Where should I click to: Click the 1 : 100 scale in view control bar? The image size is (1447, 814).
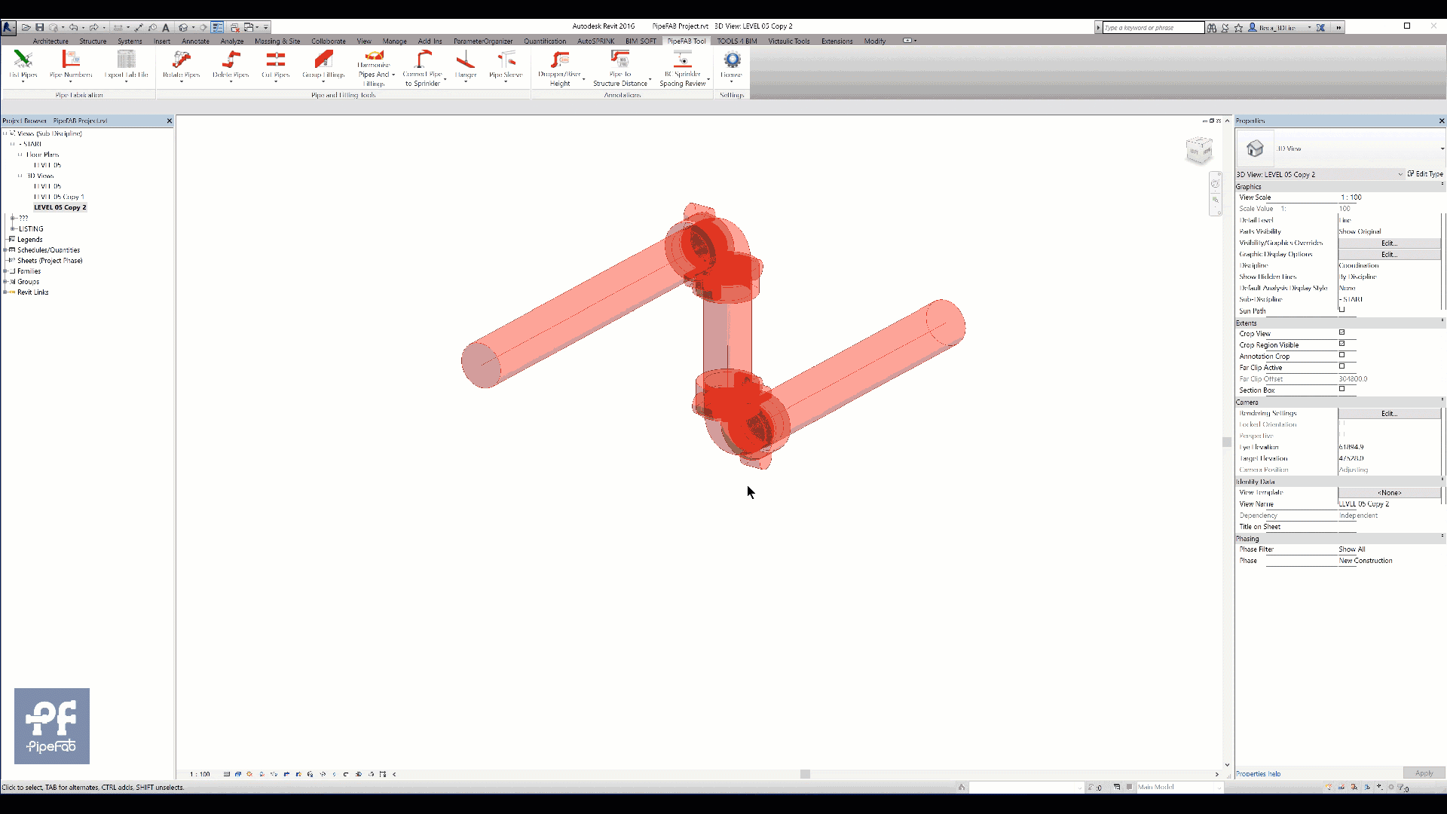coord(200,774)
